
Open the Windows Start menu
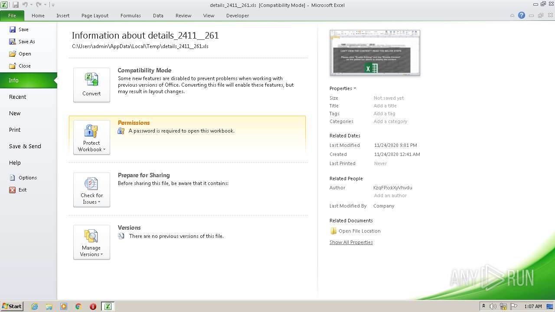[12, 306]
